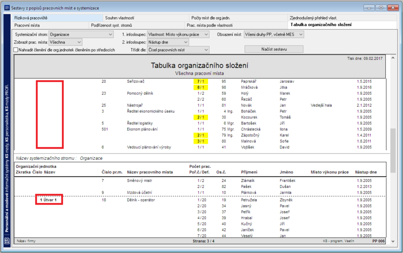Switch to Pracovní místa tab

click(51, 25)
